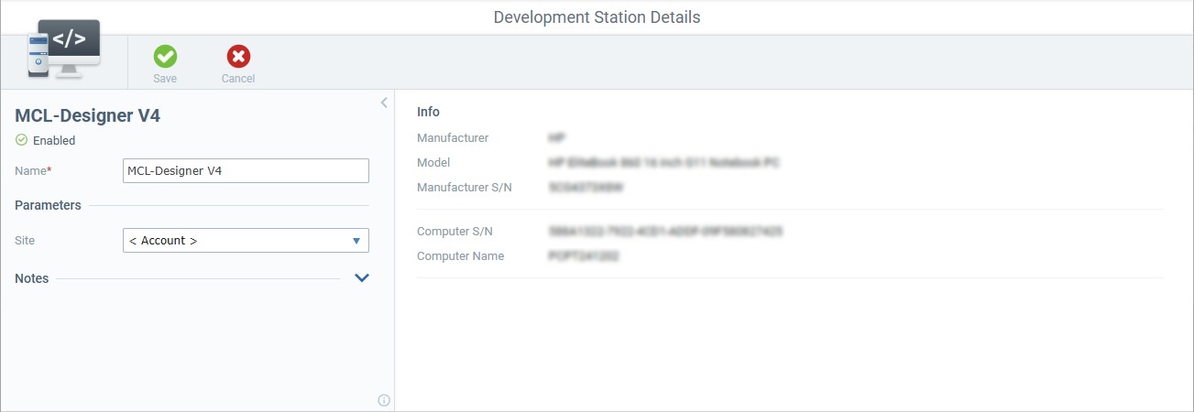Click the Enabled status check icon

(x=22, y=140)
